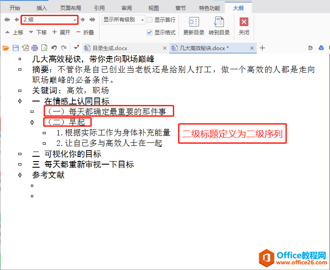Click the cloud sync icon at right of tab bar
Viewport: 330px width, 270px height.
[321, 48]
